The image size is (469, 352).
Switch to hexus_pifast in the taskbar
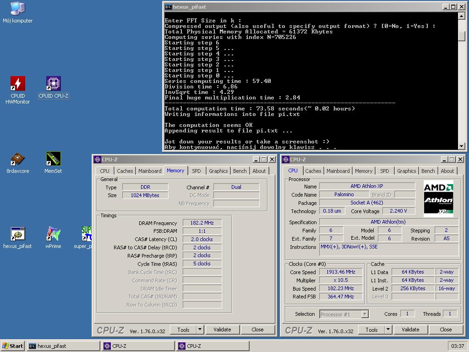tap(63, 346)
